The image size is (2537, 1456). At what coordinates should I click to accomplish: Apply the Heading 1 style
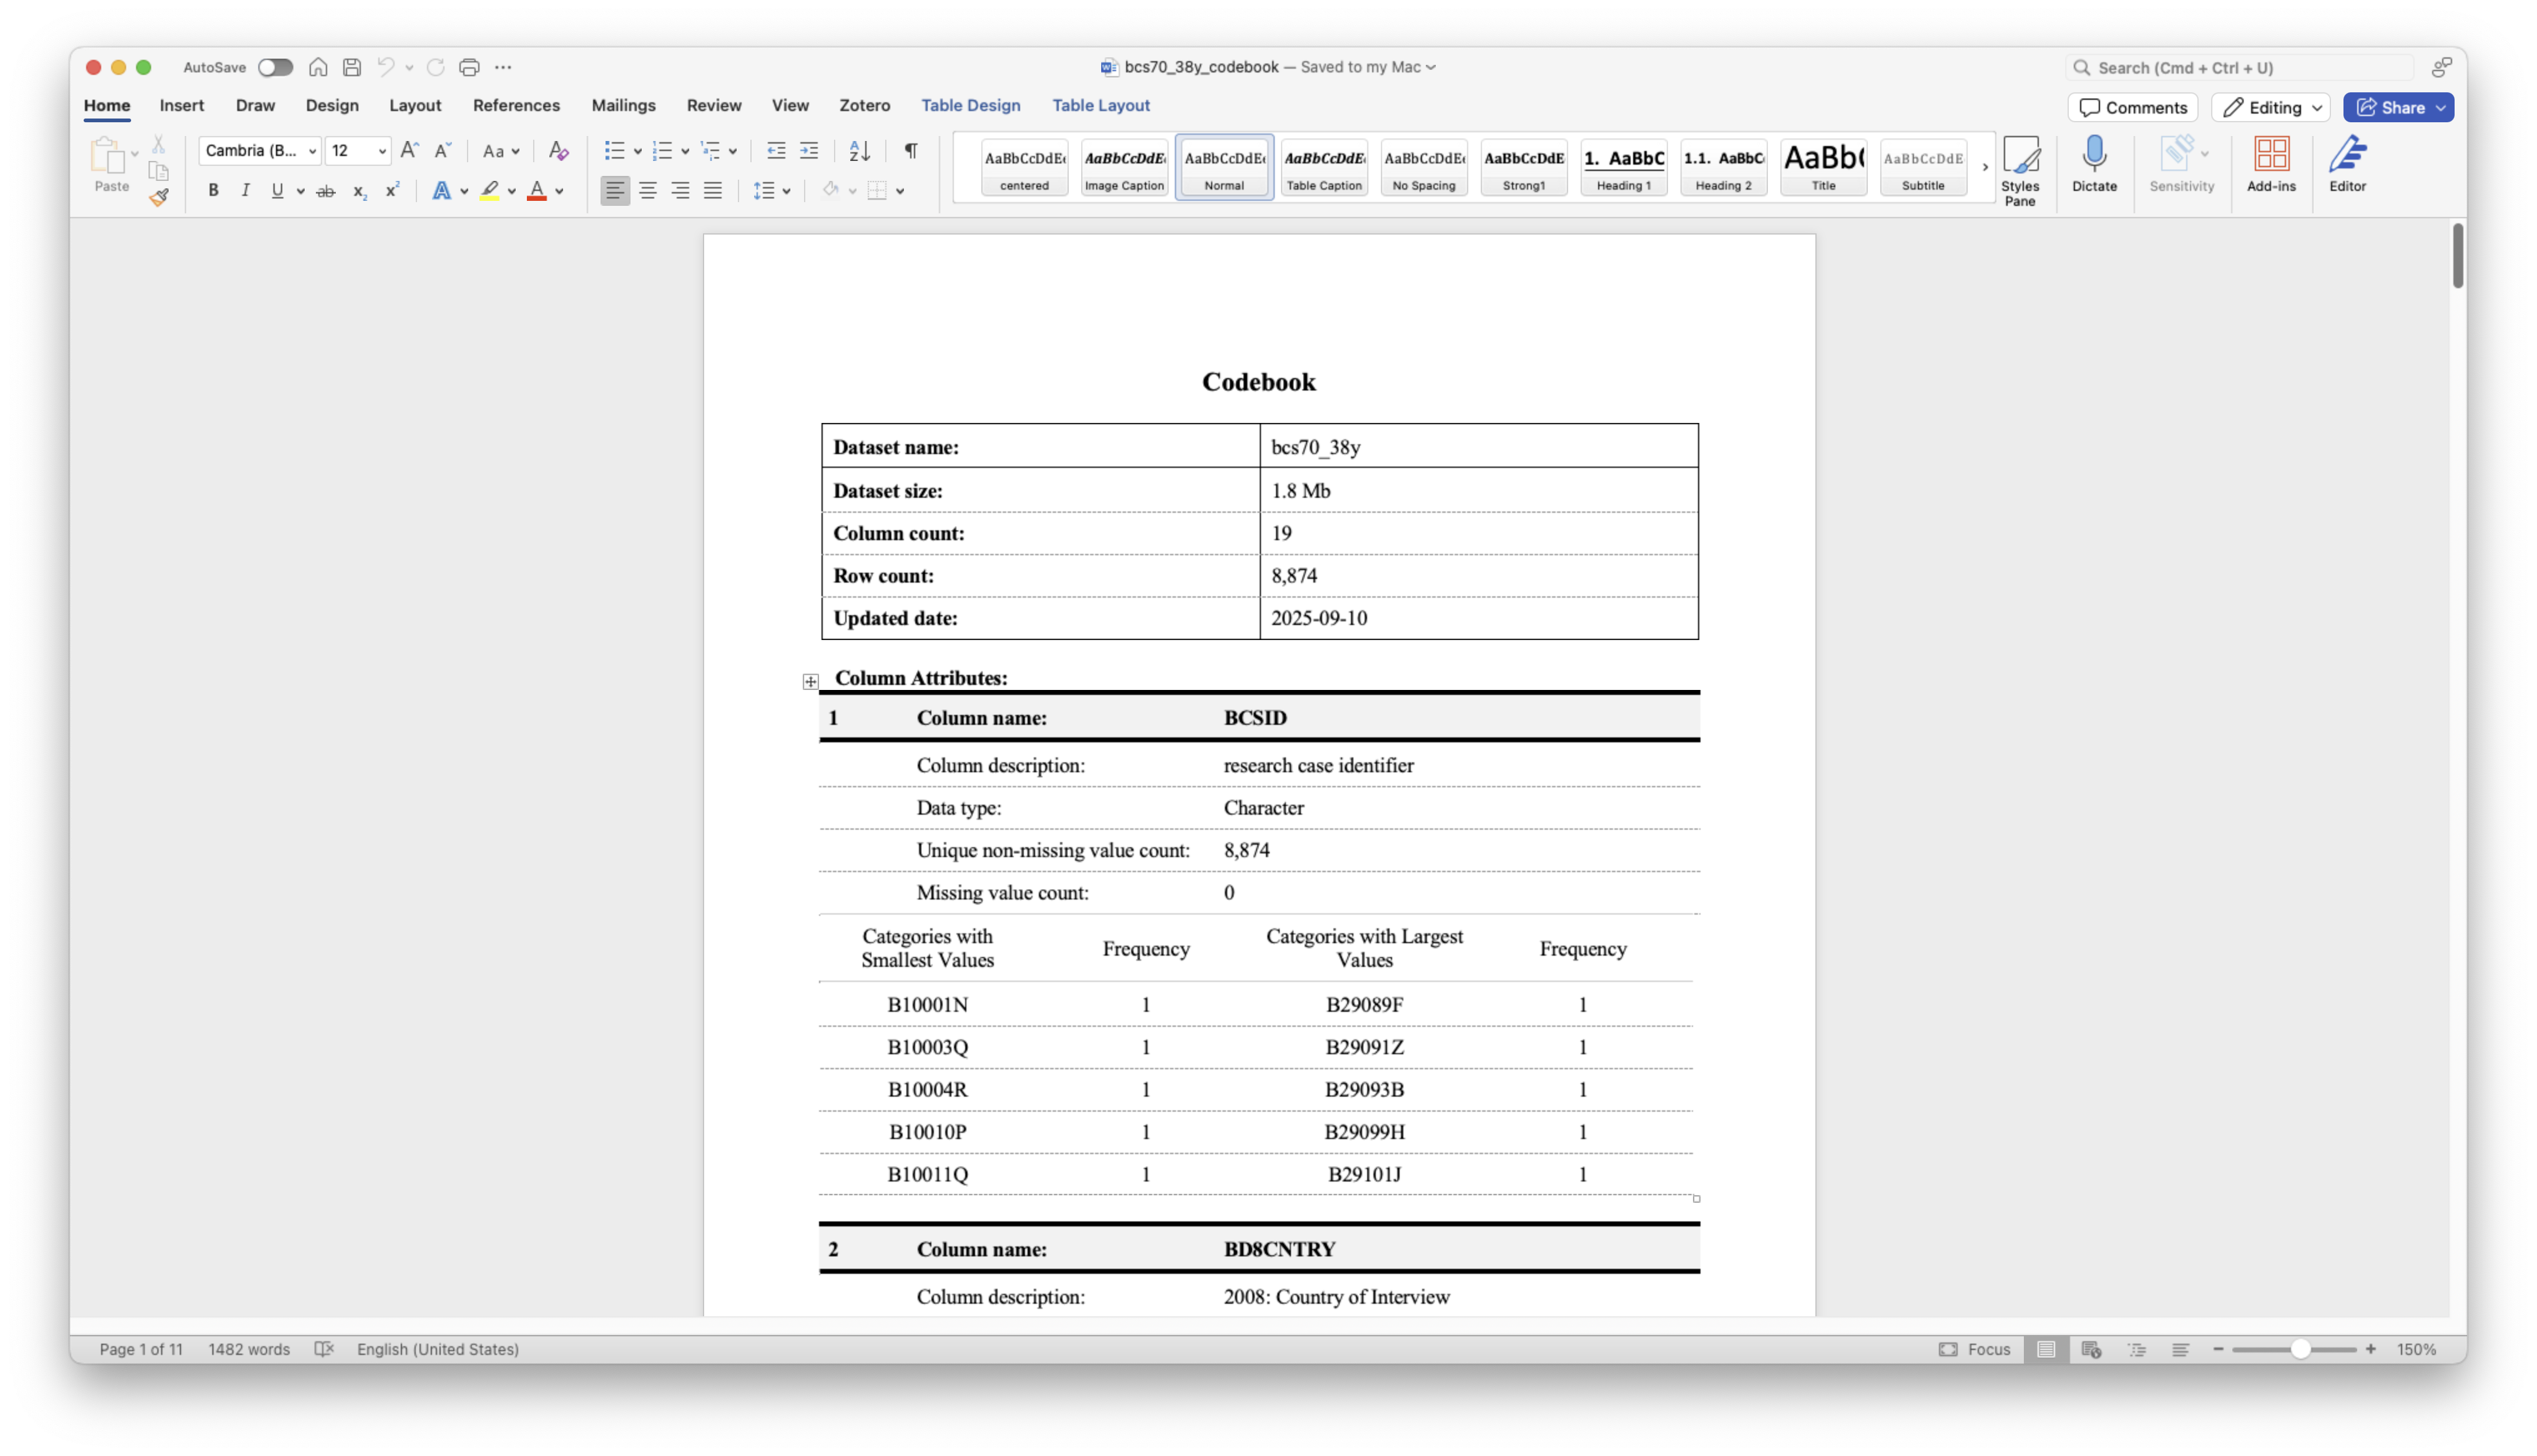[1624, 168]
